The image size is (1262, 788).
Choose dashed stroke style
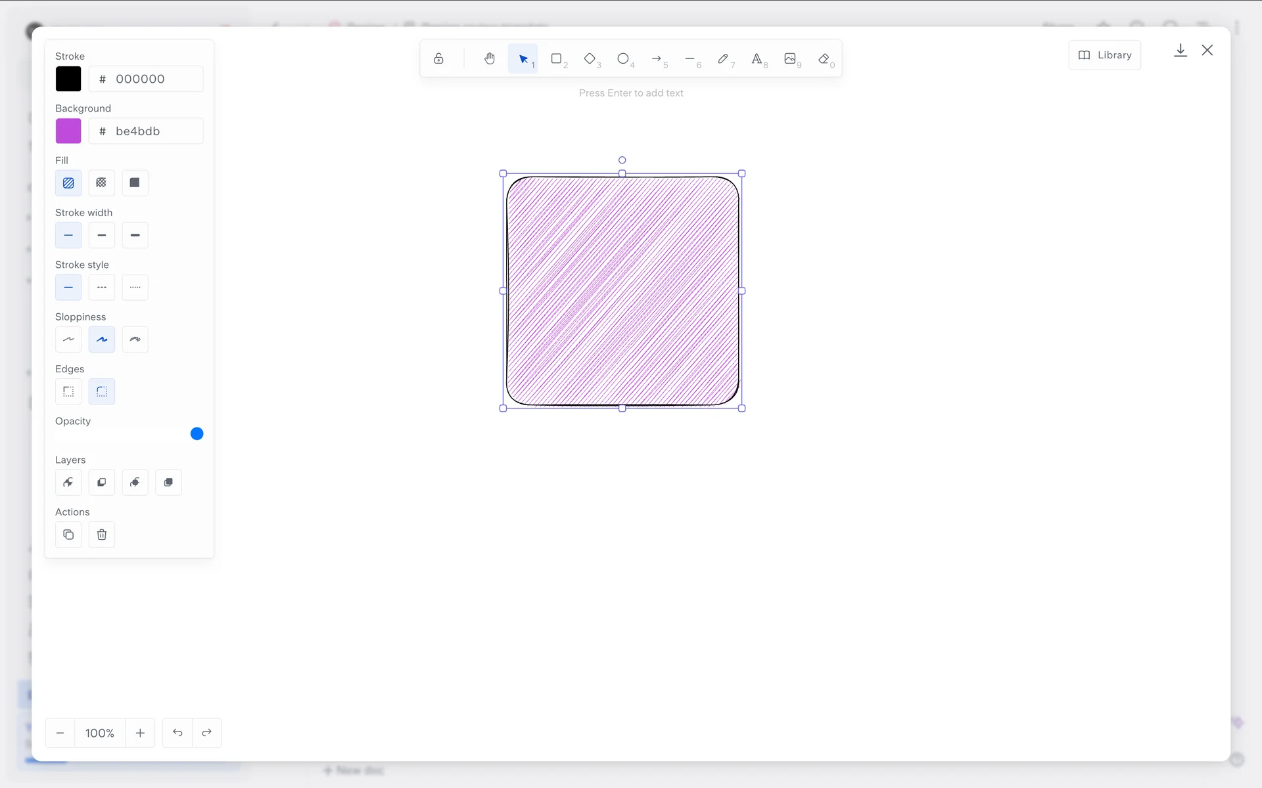[x=101, y=287]
